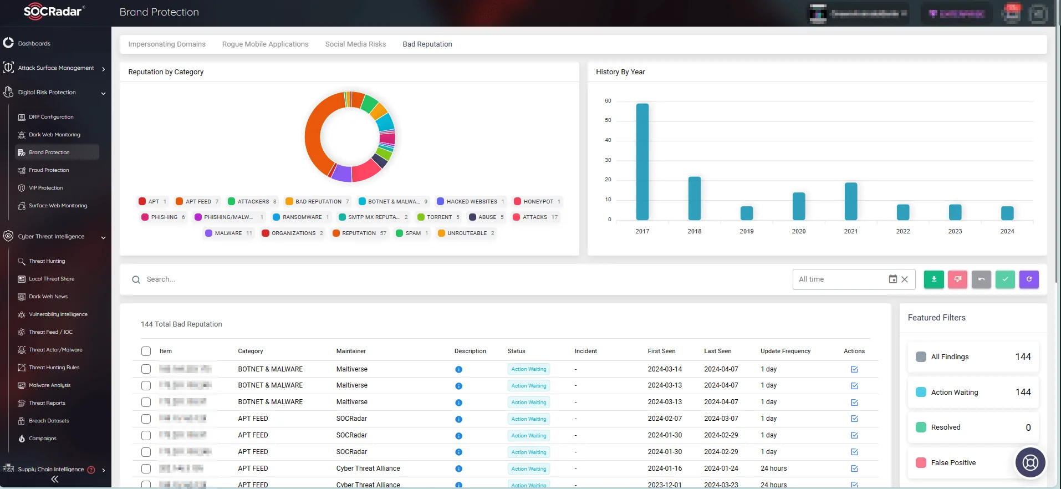
Task: Open the support lifebuoy help widget
Action: pyautogui.click(x=1030, y=462)
